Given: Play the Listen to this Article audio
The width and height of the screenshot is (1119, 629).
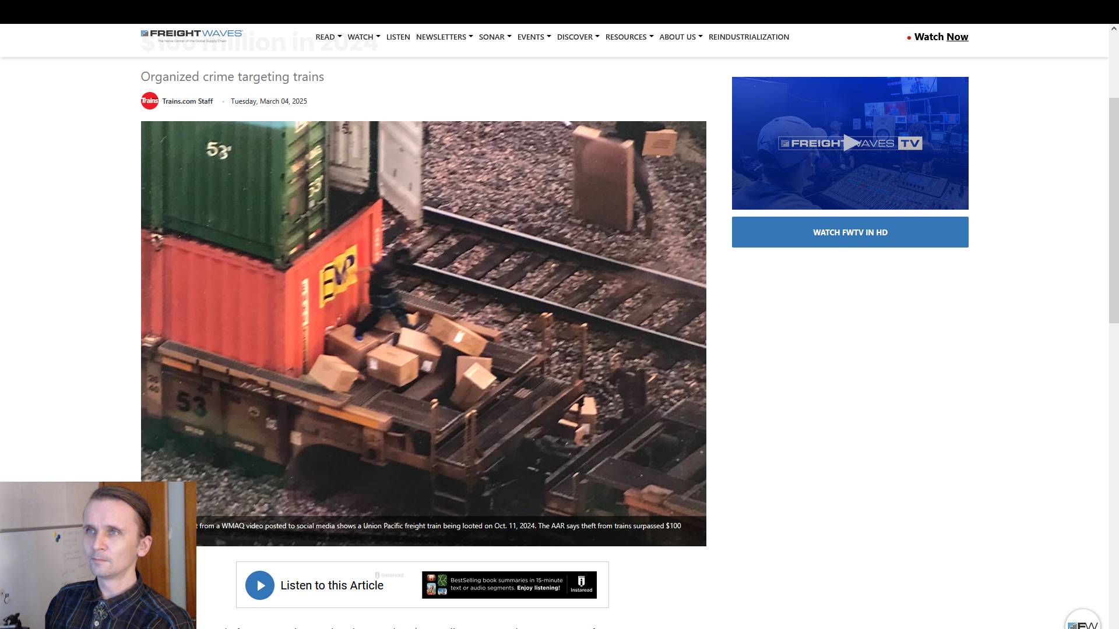Looking at the screenshot, I should point(260,585).
